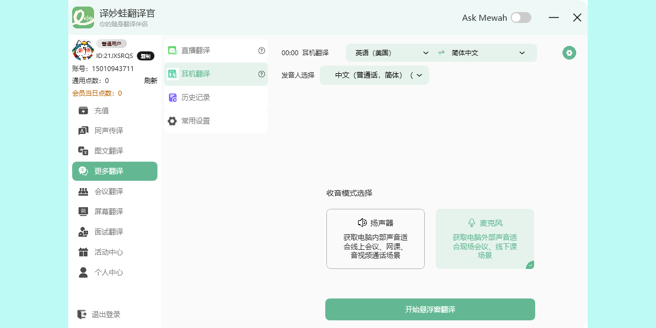The width and height of the screenshot is (656, 328).
Task: Click the green settings gear icon
Action: point(569,53)
